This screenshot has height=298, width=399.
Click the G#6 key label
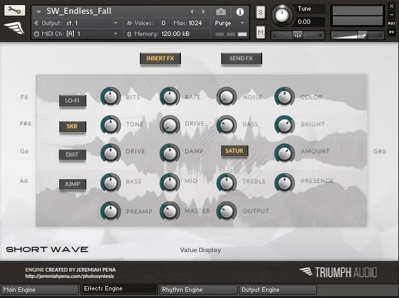379,152
